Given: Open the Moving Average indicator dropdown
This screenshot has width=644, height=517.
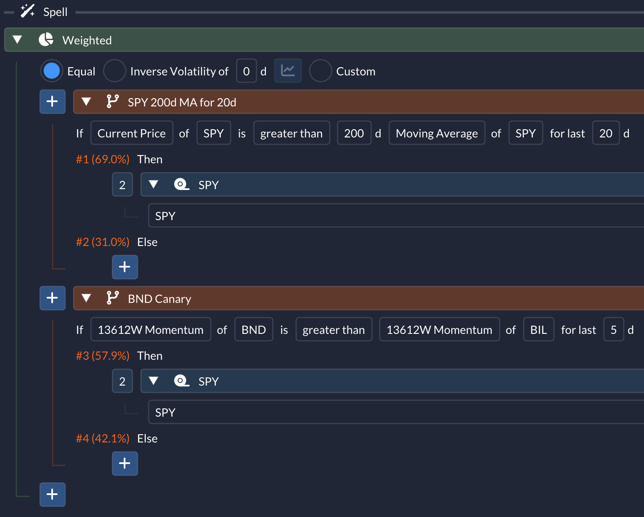Looking at the screenshot, I should tap(437, 133).
